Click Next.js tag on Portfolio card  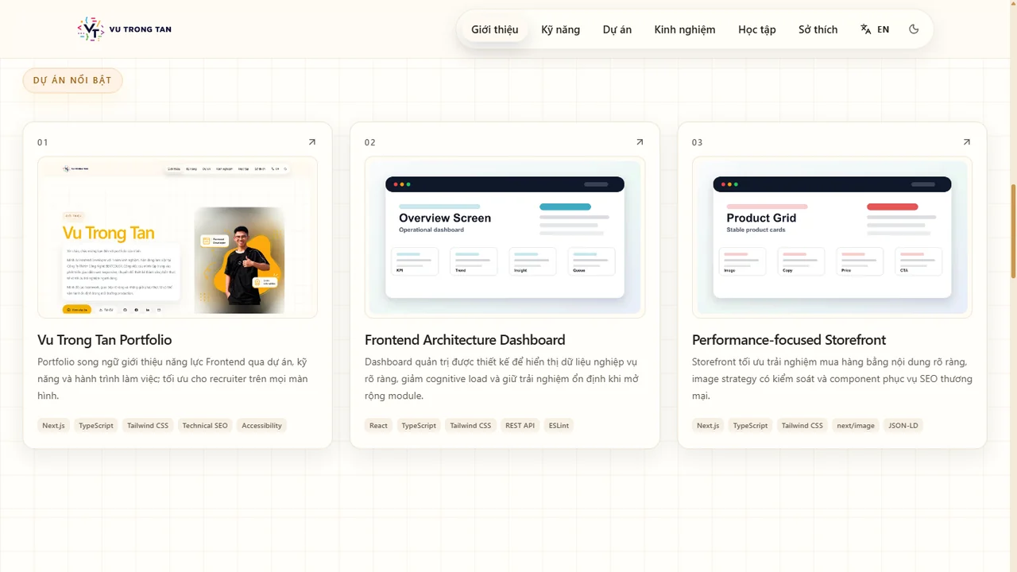[x=53, y=426]
